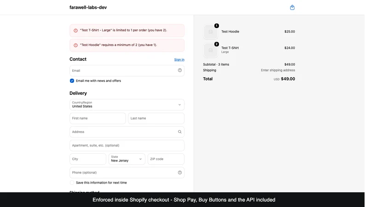Focus the City input field
368x207 pixels.
coord(88,159)
